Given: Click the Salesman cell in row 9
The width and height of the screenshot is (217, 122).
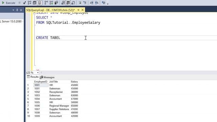Looking at the screenshot, I should (x=55, y=113).
